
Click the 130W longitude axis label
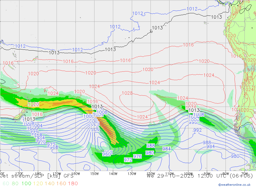coord(132,174)
